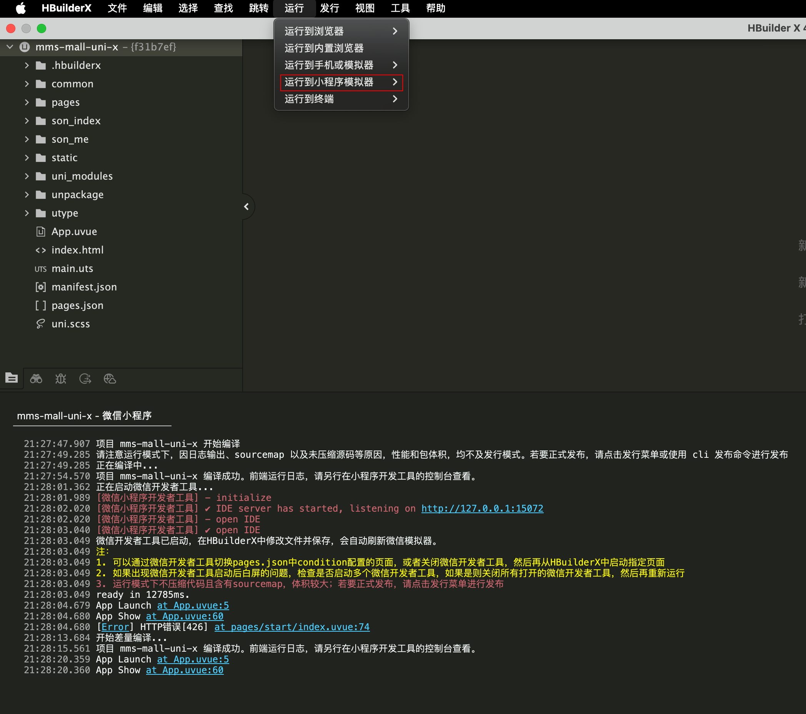Click the App.uvue file icon

[41, 232]
